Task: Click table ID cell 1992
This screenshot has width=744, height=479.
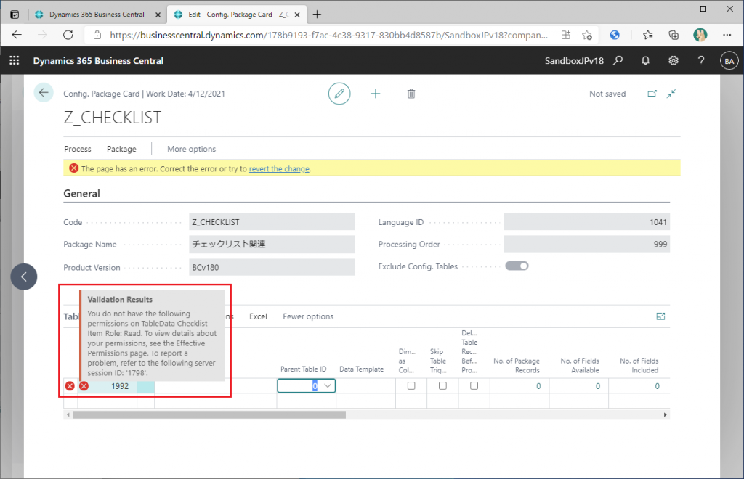Action: pyautogui.click(x=108, y=386)
